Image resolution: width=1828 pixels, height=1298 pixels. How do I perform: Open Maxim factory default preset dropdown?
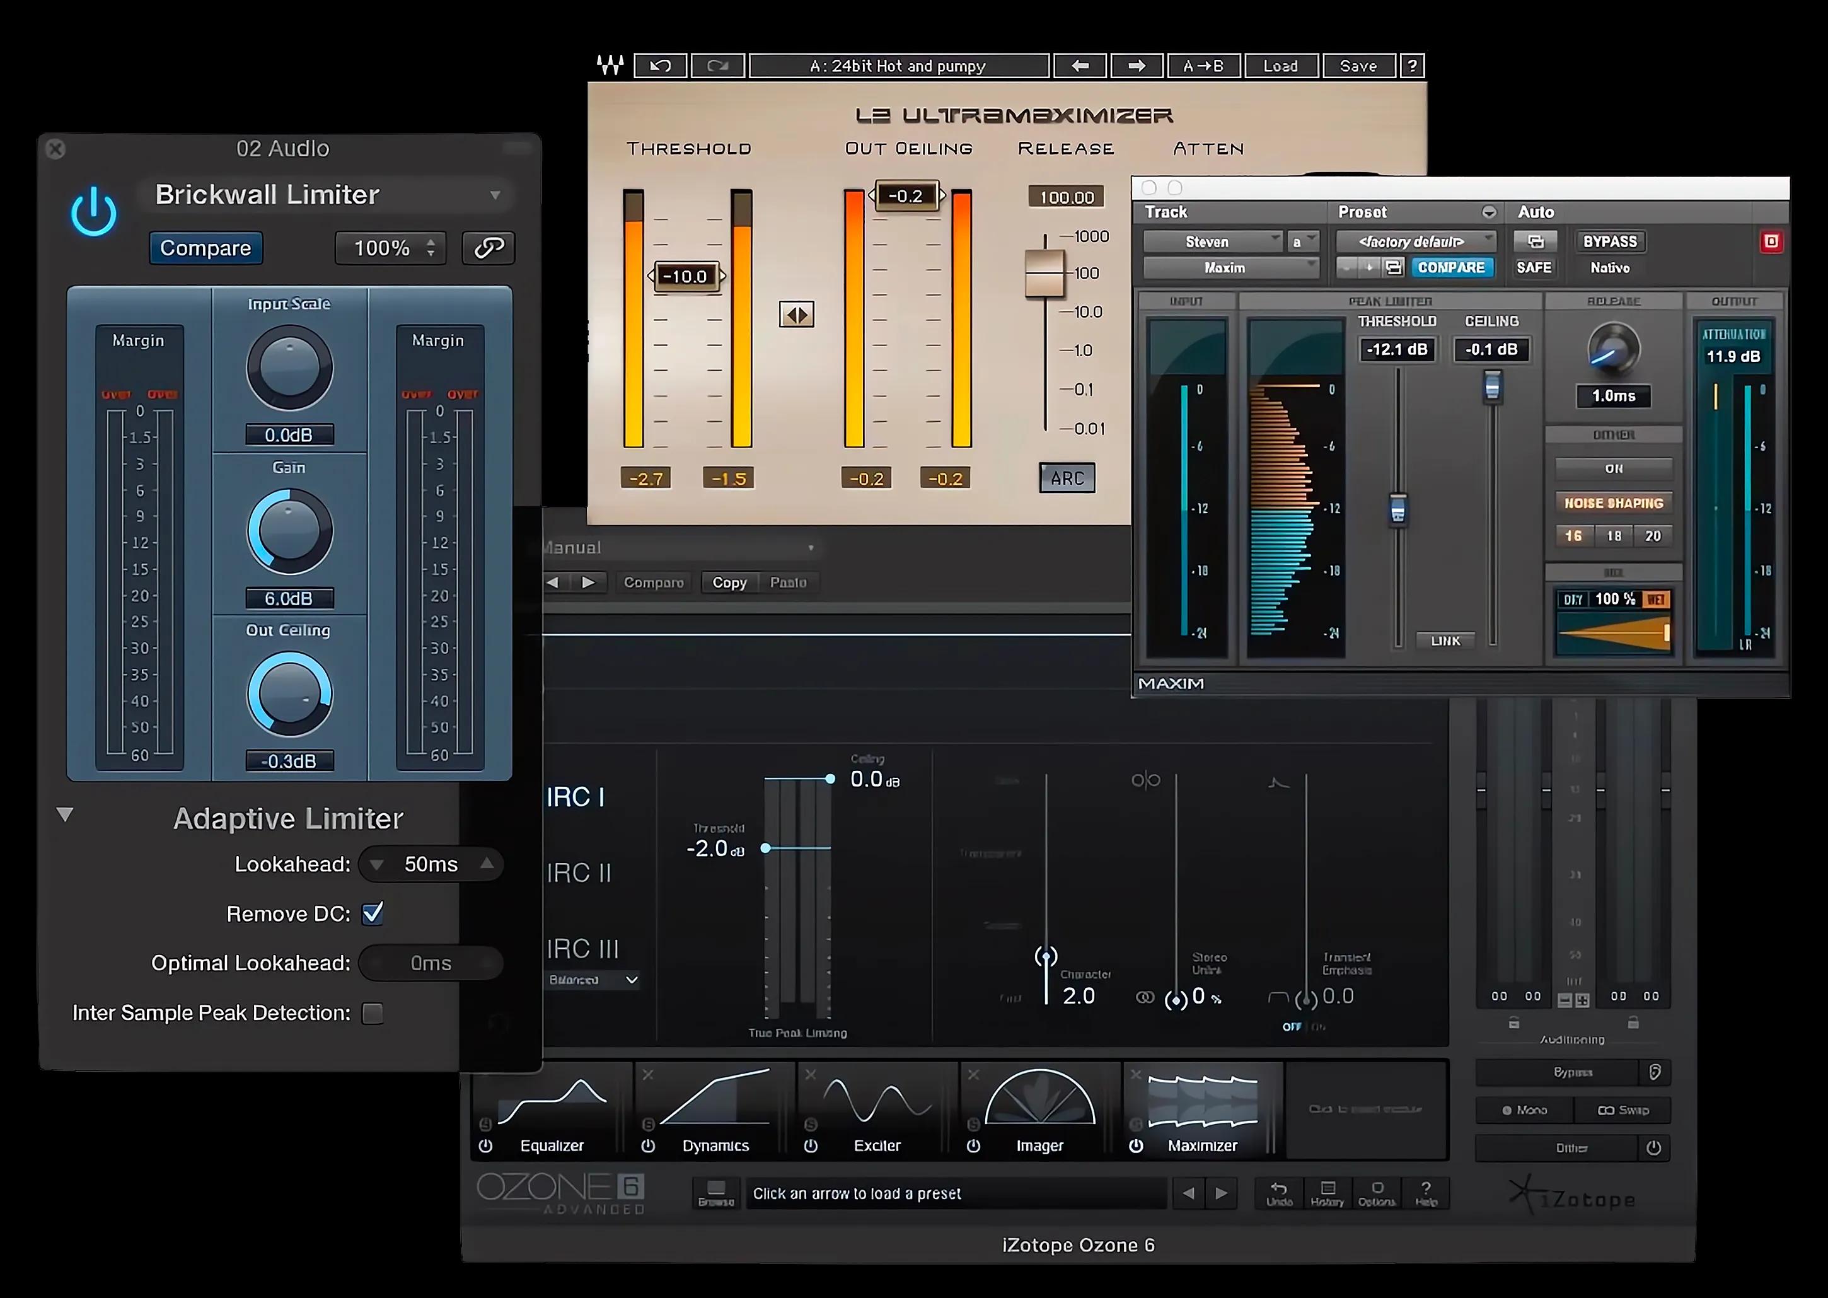coord(1416,241)
